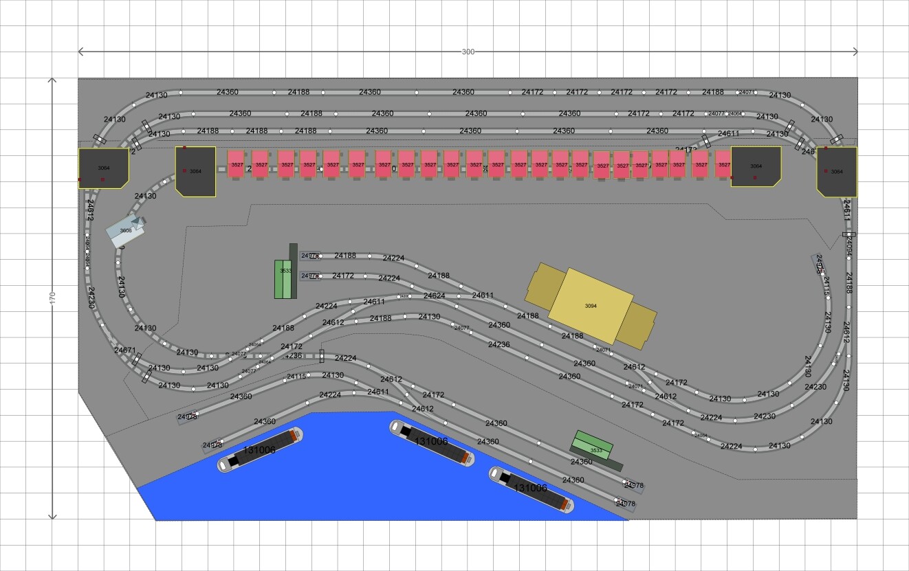The height and width of the screenshot is (571, 909).
Task: Select the yellow building labeled 3094
Action: point(590,305)
